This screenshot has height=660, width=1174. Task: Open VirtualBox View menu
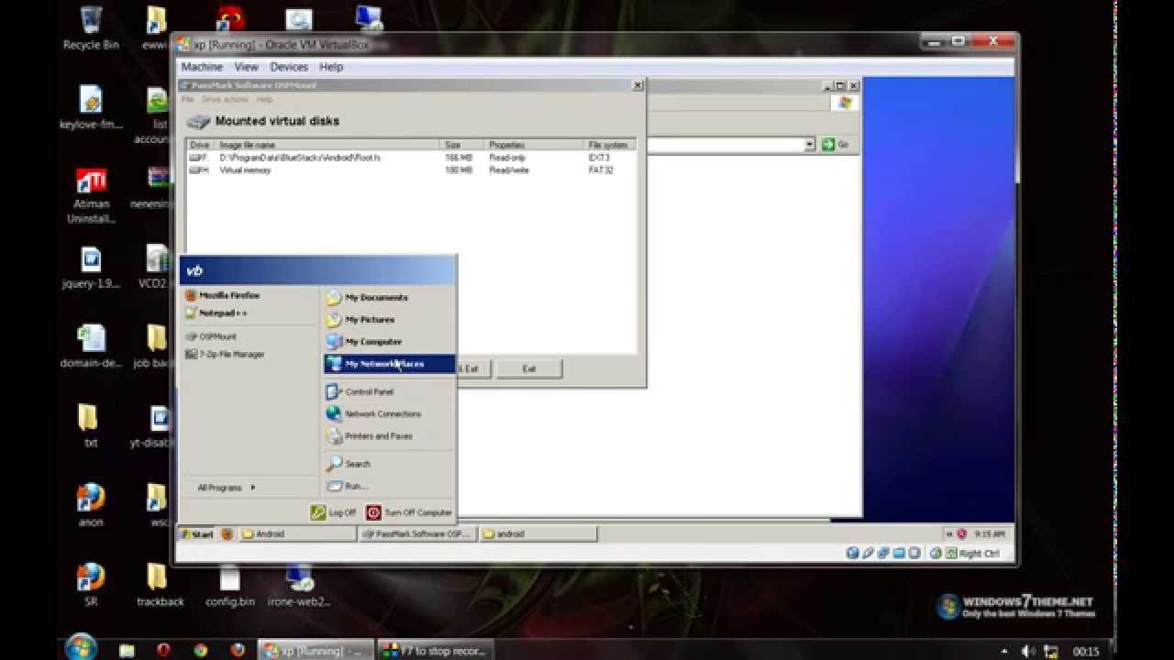246,67
